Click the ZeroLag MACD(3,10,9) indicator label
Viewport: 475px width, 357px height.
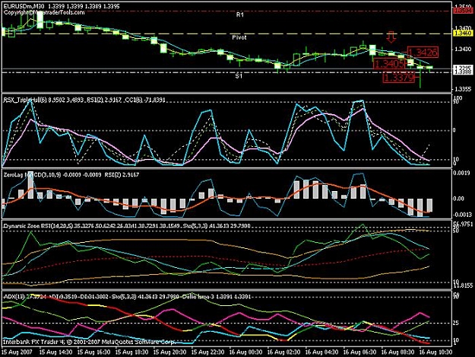[x=32, y=175]
